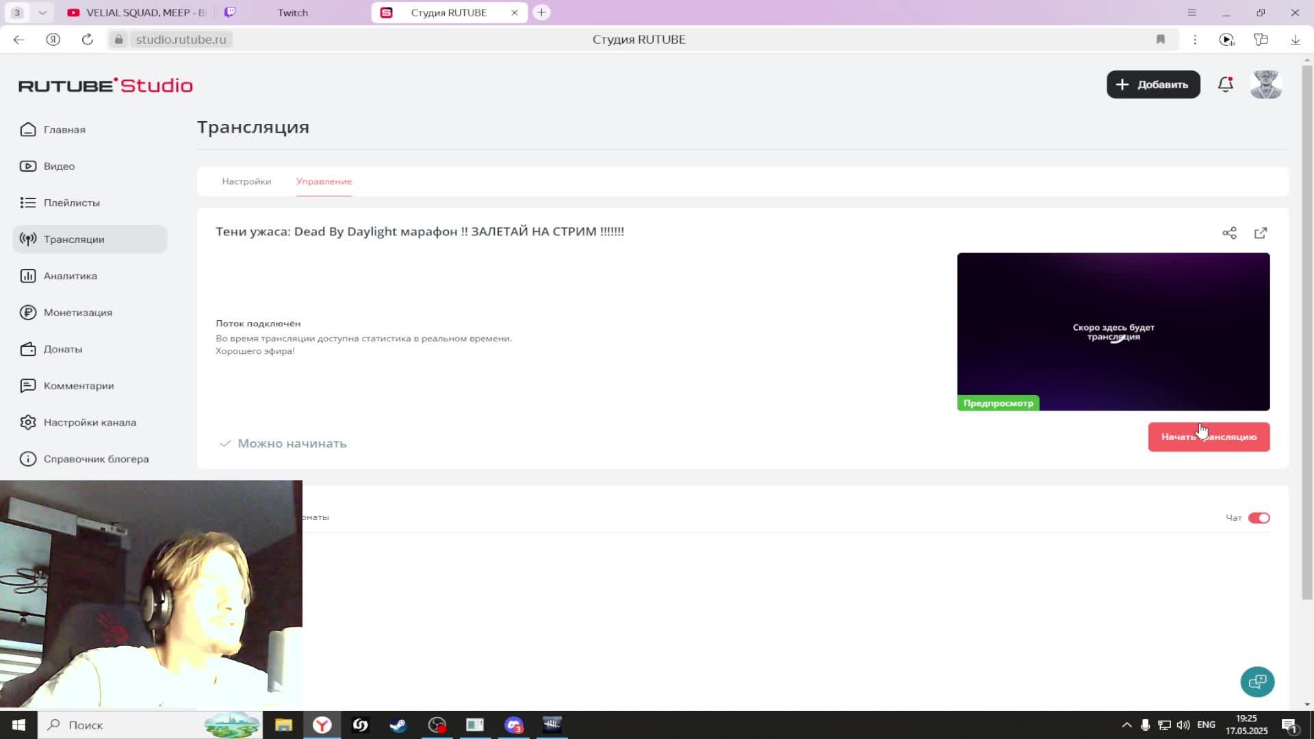Click the broadcast preview thumbnail

[1113, 332]
